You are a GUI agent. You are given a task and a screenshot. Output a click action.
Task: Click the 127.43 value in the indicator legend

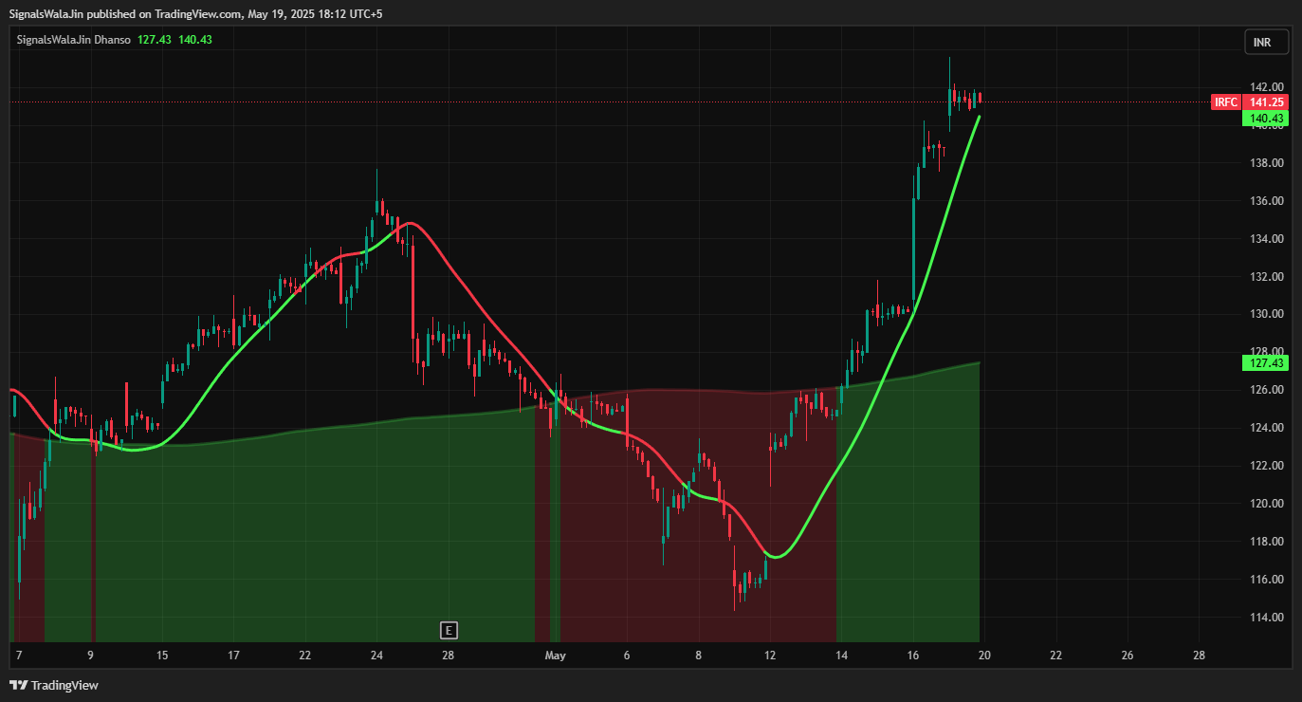pyautogui.click(x=154, y=40)
